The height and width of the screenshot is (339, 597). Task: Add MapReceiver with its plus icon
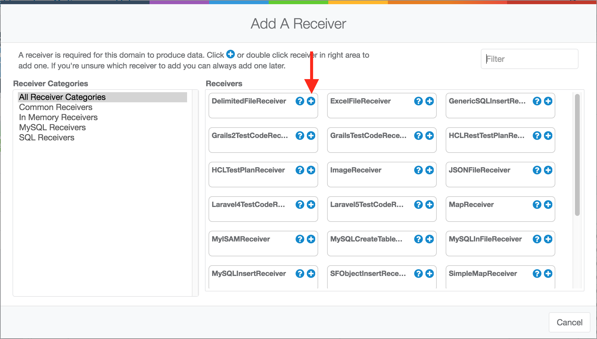pos(548,205)
